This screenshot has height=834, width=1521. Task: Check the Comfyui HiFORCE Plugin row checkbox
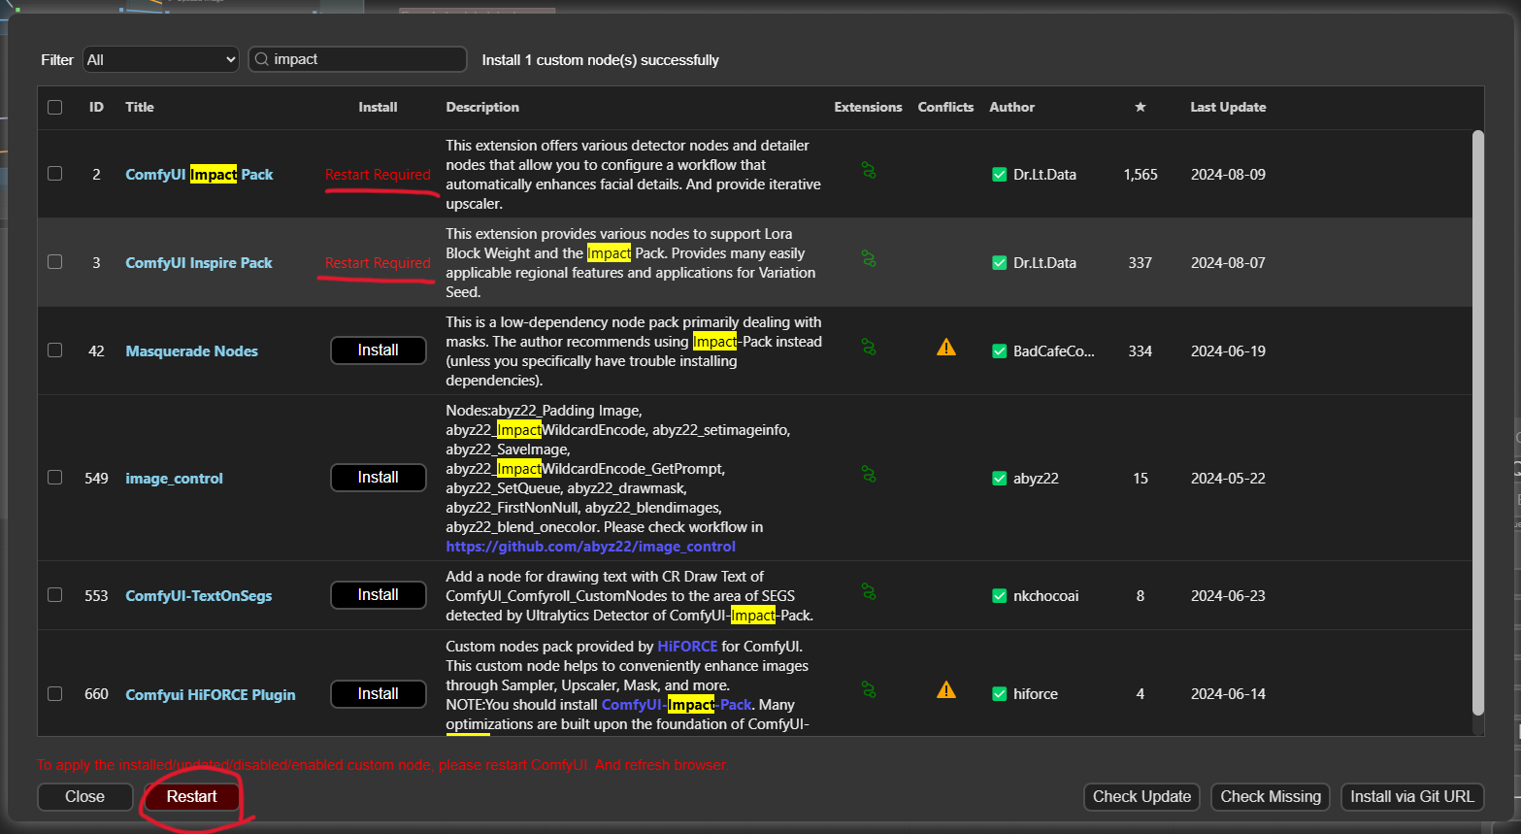[54, 694]
